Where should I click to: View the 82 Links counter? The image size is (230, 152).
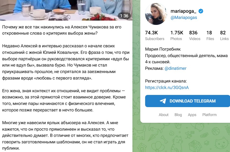coord(224,35)
